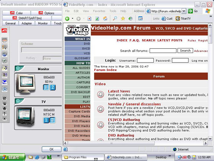Switch to the SMARTGART(tm) tab
The image size is (214, 161).
click(x=27, y=18)
